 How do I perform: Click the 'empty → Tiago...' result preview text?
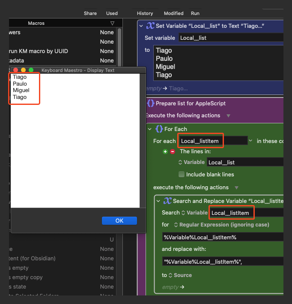[167, 88]
